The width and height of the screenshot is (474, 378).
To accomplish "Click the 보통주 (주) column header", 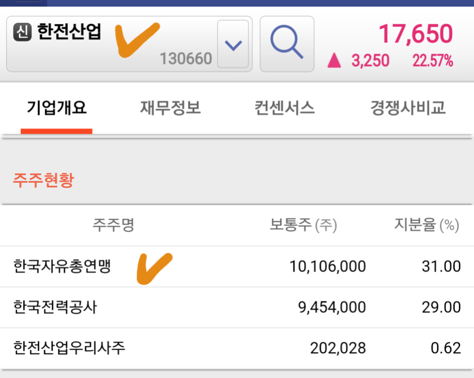I will (303, 225).
